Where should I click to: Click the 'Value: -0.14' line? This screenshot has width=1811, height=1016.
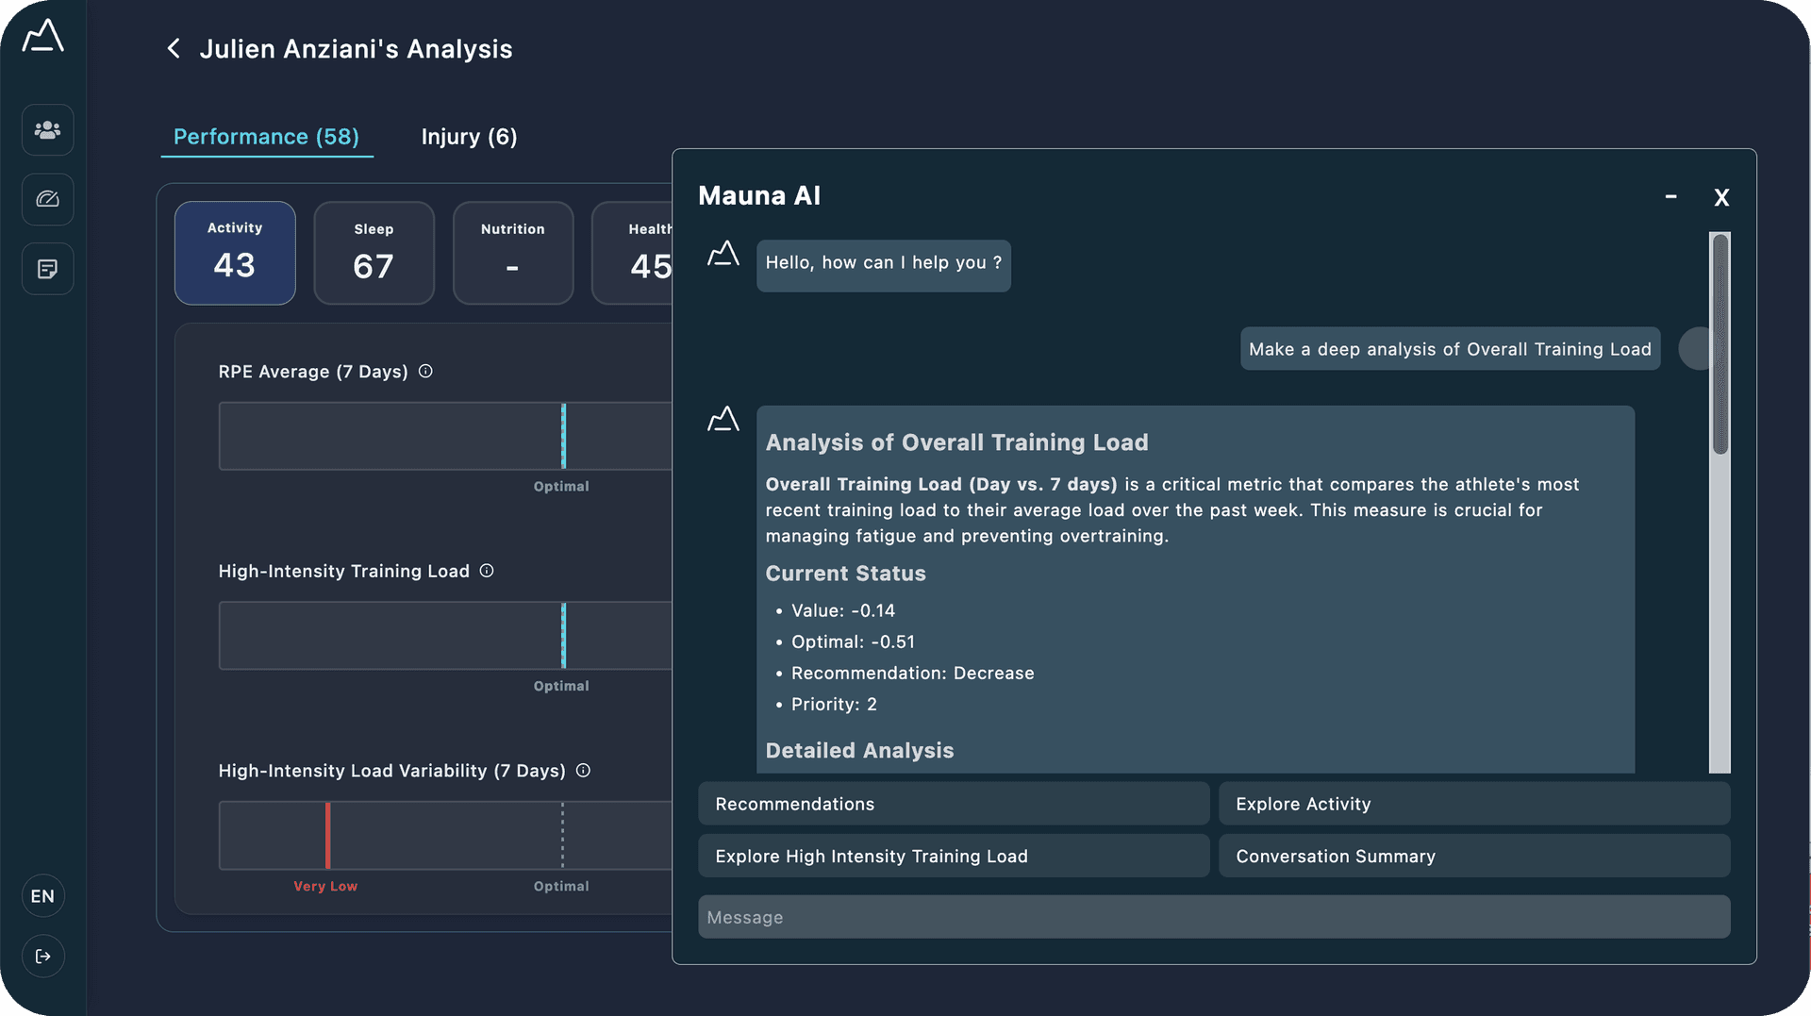click(842, 610)
